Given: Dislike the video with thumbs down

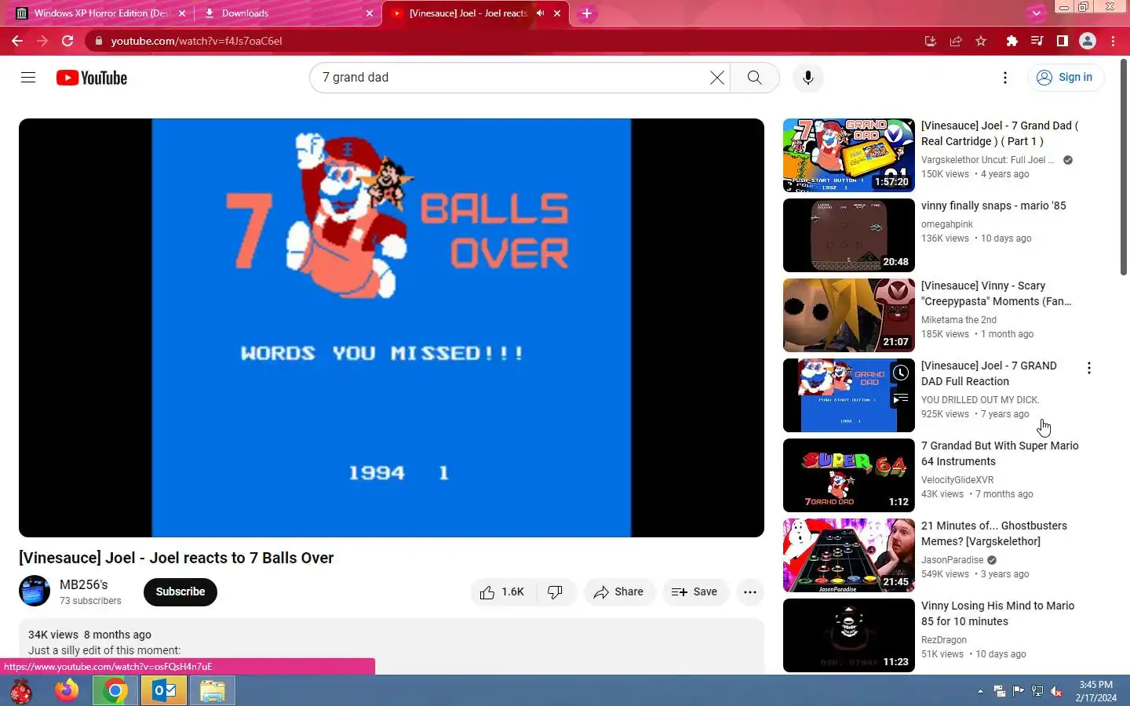Looking at the screenshot, I should 556,592.
